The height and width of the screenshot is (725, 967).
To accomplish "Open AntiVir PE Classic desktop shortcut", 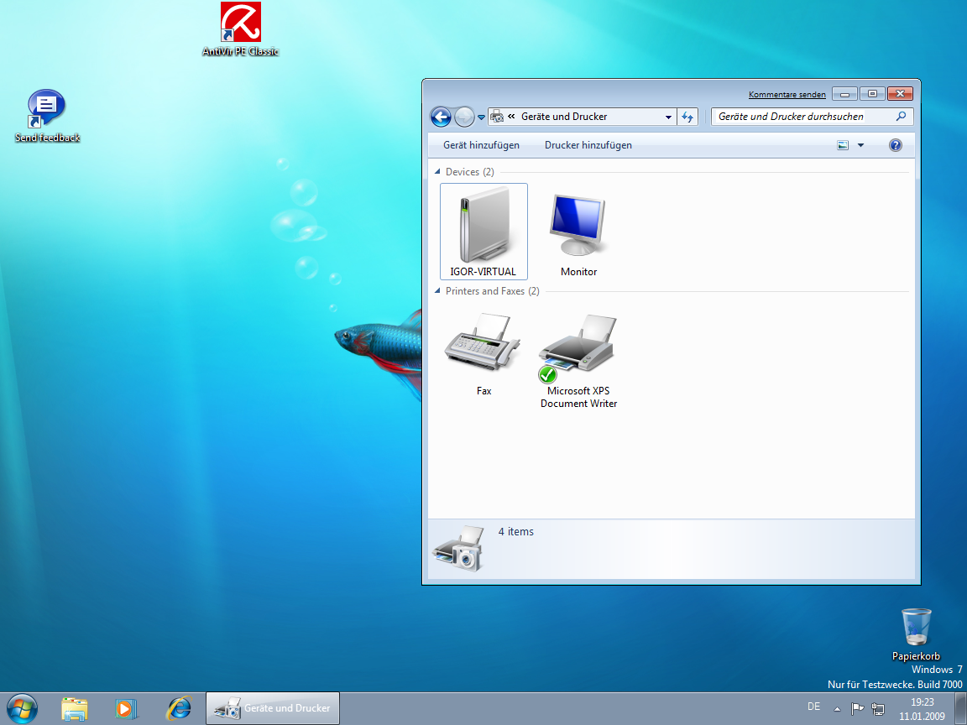I will pyautogui.click(x=240, y=23).
